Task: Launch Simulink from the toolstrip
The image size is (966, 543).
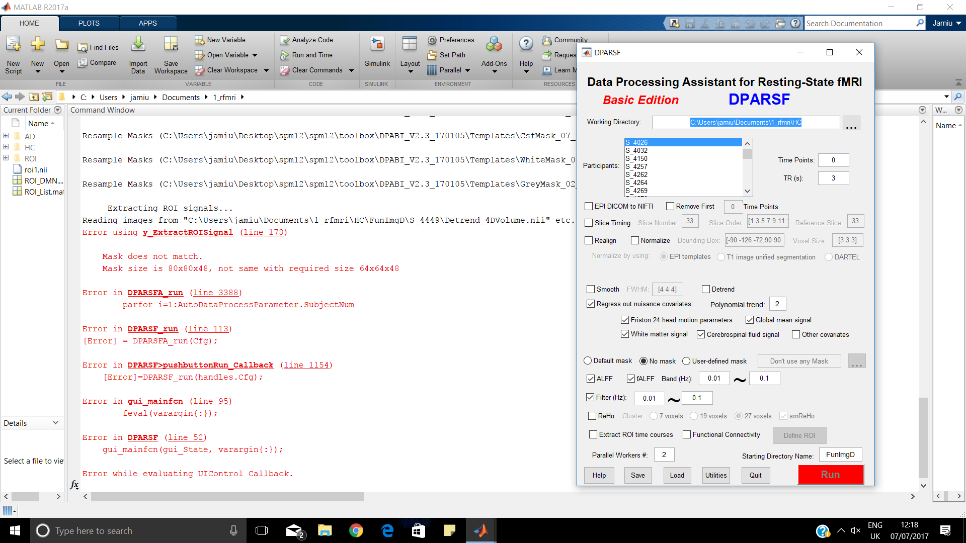Action: point(377,52)
